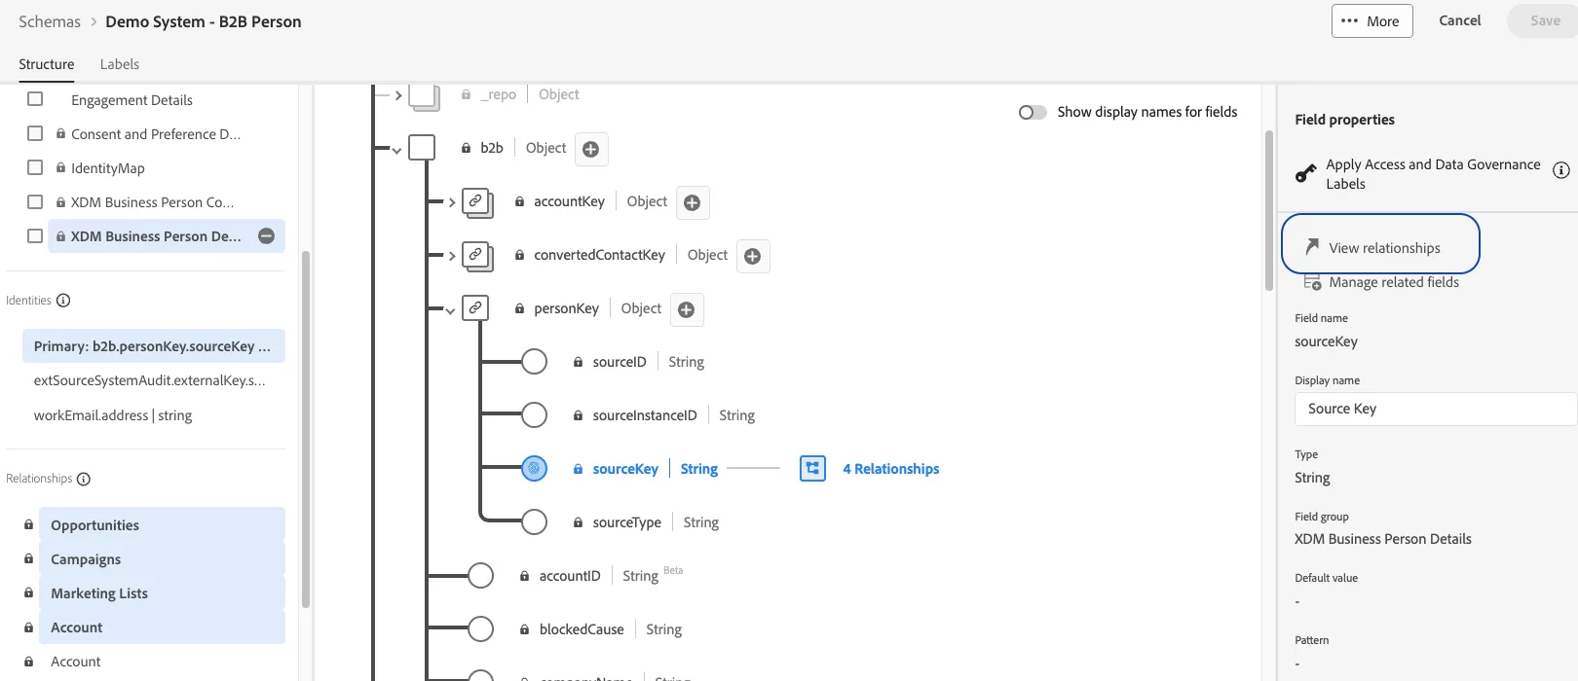Click the relationship icon beside sourceKey
Screen dimensions: 1578x681
click(812, 469)
